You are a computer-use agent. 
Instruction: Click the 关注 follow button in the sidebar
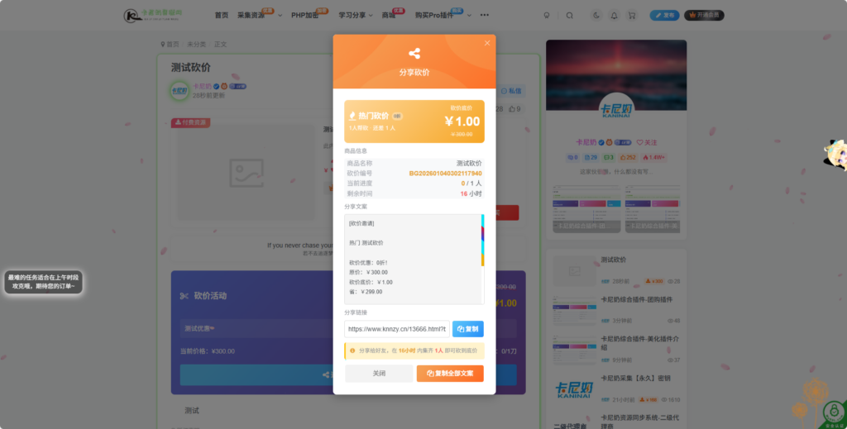pos(647,142)
